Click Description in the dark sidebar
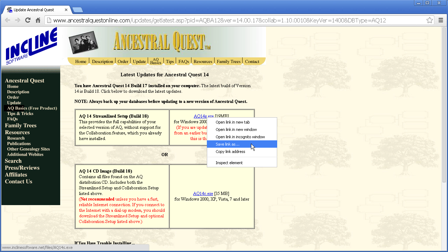 18,92
